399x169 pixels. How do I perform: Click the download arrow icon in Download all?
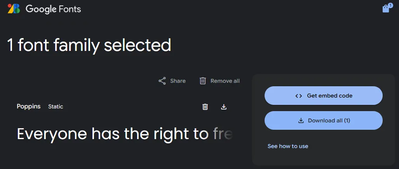tap(301, 120)
